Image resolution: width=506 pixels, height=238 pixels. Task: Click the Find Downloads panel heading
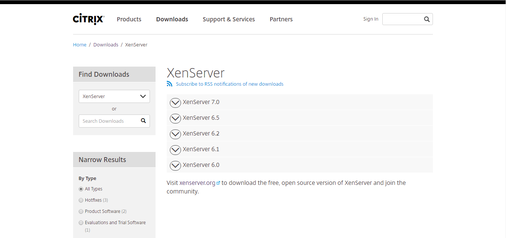point(104,74)
